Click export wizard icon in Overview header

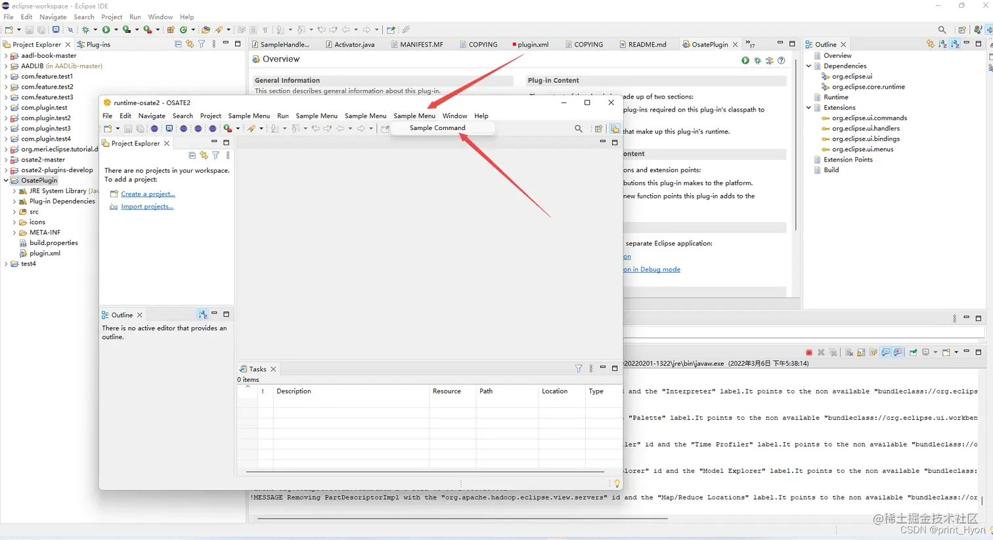click(769, 60)
